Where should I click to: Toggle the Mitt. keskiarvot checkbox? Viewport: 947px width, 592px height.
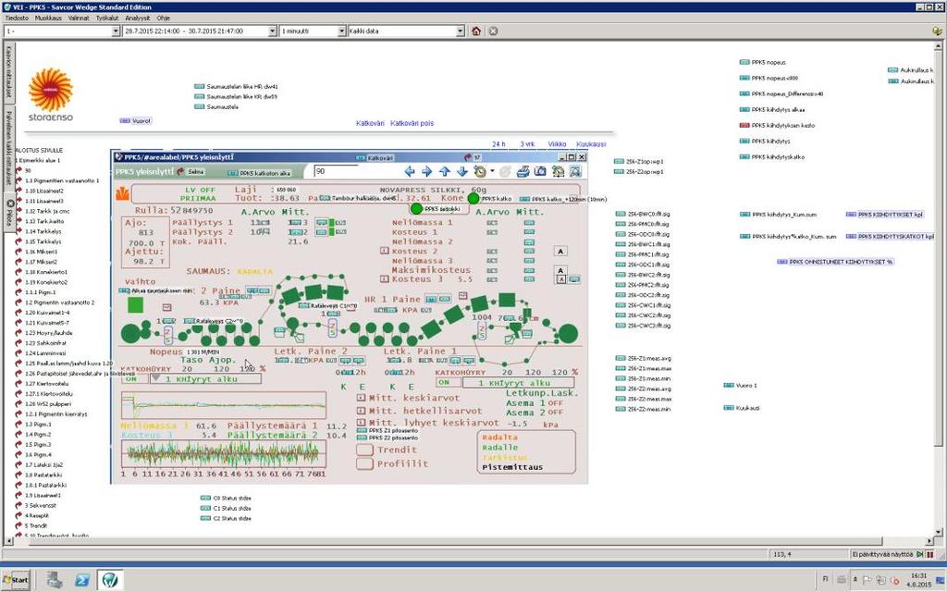[x=362, y=398]
